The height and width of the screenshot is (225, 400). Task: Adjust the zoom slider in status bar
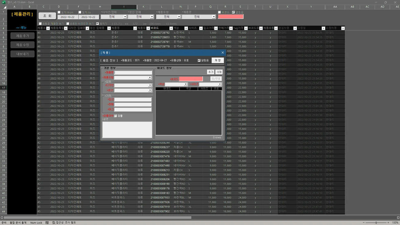click(x=376, y=223)
